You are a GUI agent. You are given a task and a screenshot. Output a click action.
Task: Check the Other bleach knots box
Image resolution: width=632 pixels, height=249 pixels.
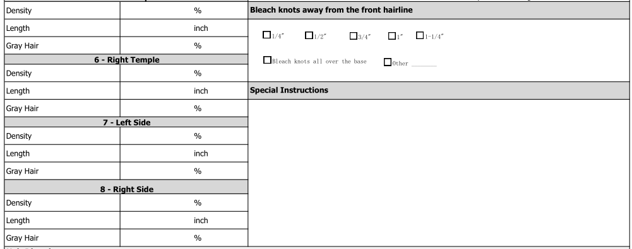pos(387,62)
